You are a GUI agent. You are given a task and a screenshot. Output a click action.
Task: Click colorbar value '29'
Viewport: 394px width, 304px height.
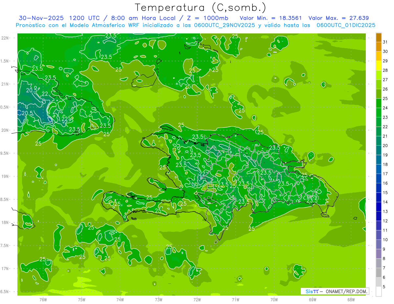click(x=385, y=61)
